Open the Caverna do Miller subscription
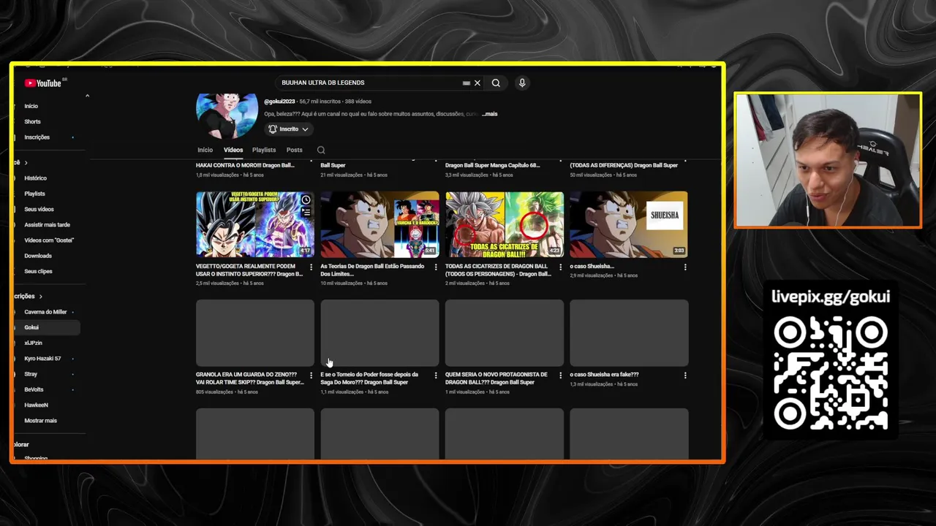 tap(45, 312)
